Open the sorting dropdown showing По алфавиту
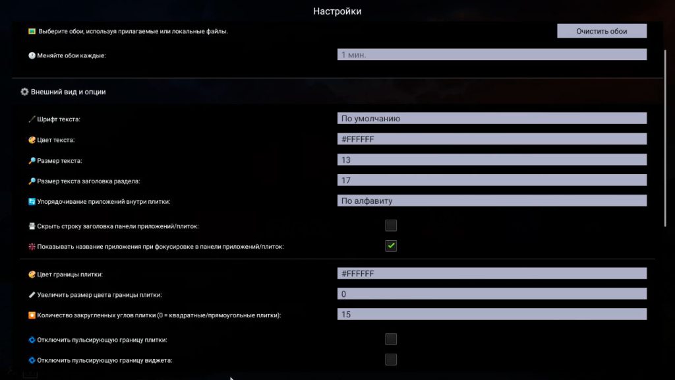The height and width of the screenshot is (380, 675). [x=492, y=201]
